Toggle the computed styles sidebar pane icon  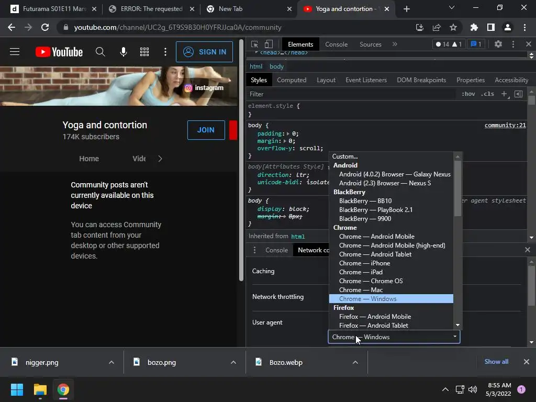pyautogui.click(x=518, y=94)
